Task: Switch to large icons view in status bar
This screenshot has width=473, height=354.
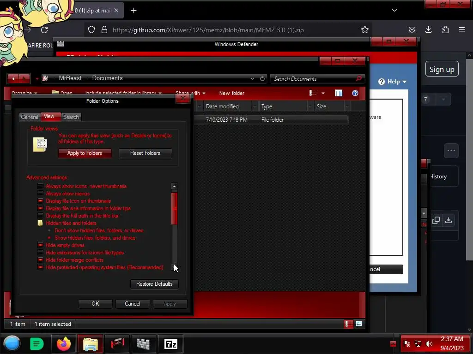Action: [358, 324]
